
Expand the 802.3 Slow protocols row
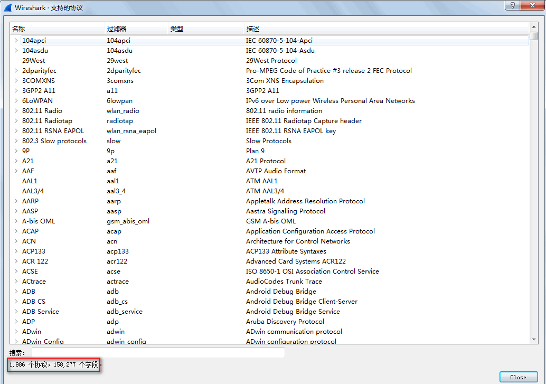(x=16, y=141)
